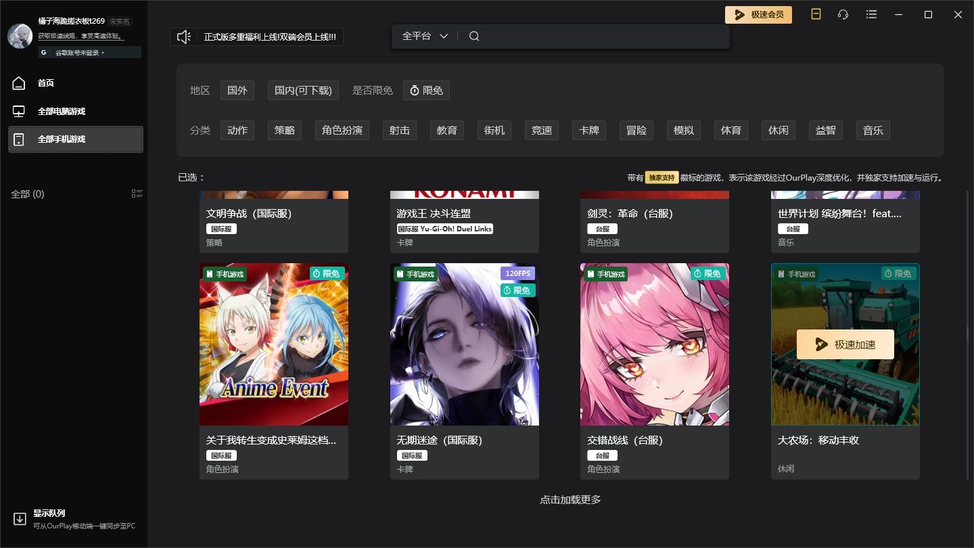Click the Google G account icon
Viewport: 974px width, 548px height.
(x=44, y=53)
